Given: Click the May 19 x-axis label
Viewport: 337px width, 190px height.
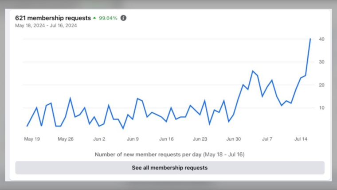Looking at the screenshot, I should point(32,139).
